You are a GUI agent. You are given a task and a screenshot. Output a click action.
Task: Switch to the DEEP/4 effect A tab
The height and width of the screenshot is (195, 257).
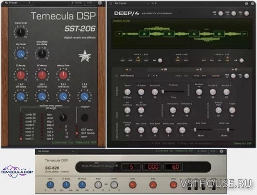click(129, 69)
